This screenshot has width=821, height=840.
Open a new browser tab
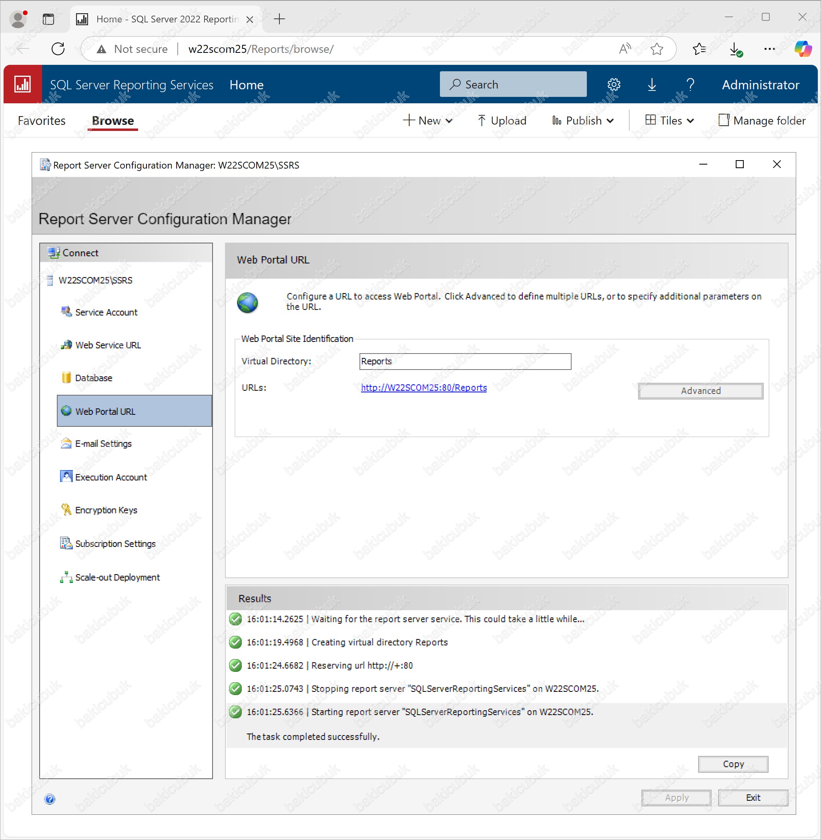tap(279, 19)
